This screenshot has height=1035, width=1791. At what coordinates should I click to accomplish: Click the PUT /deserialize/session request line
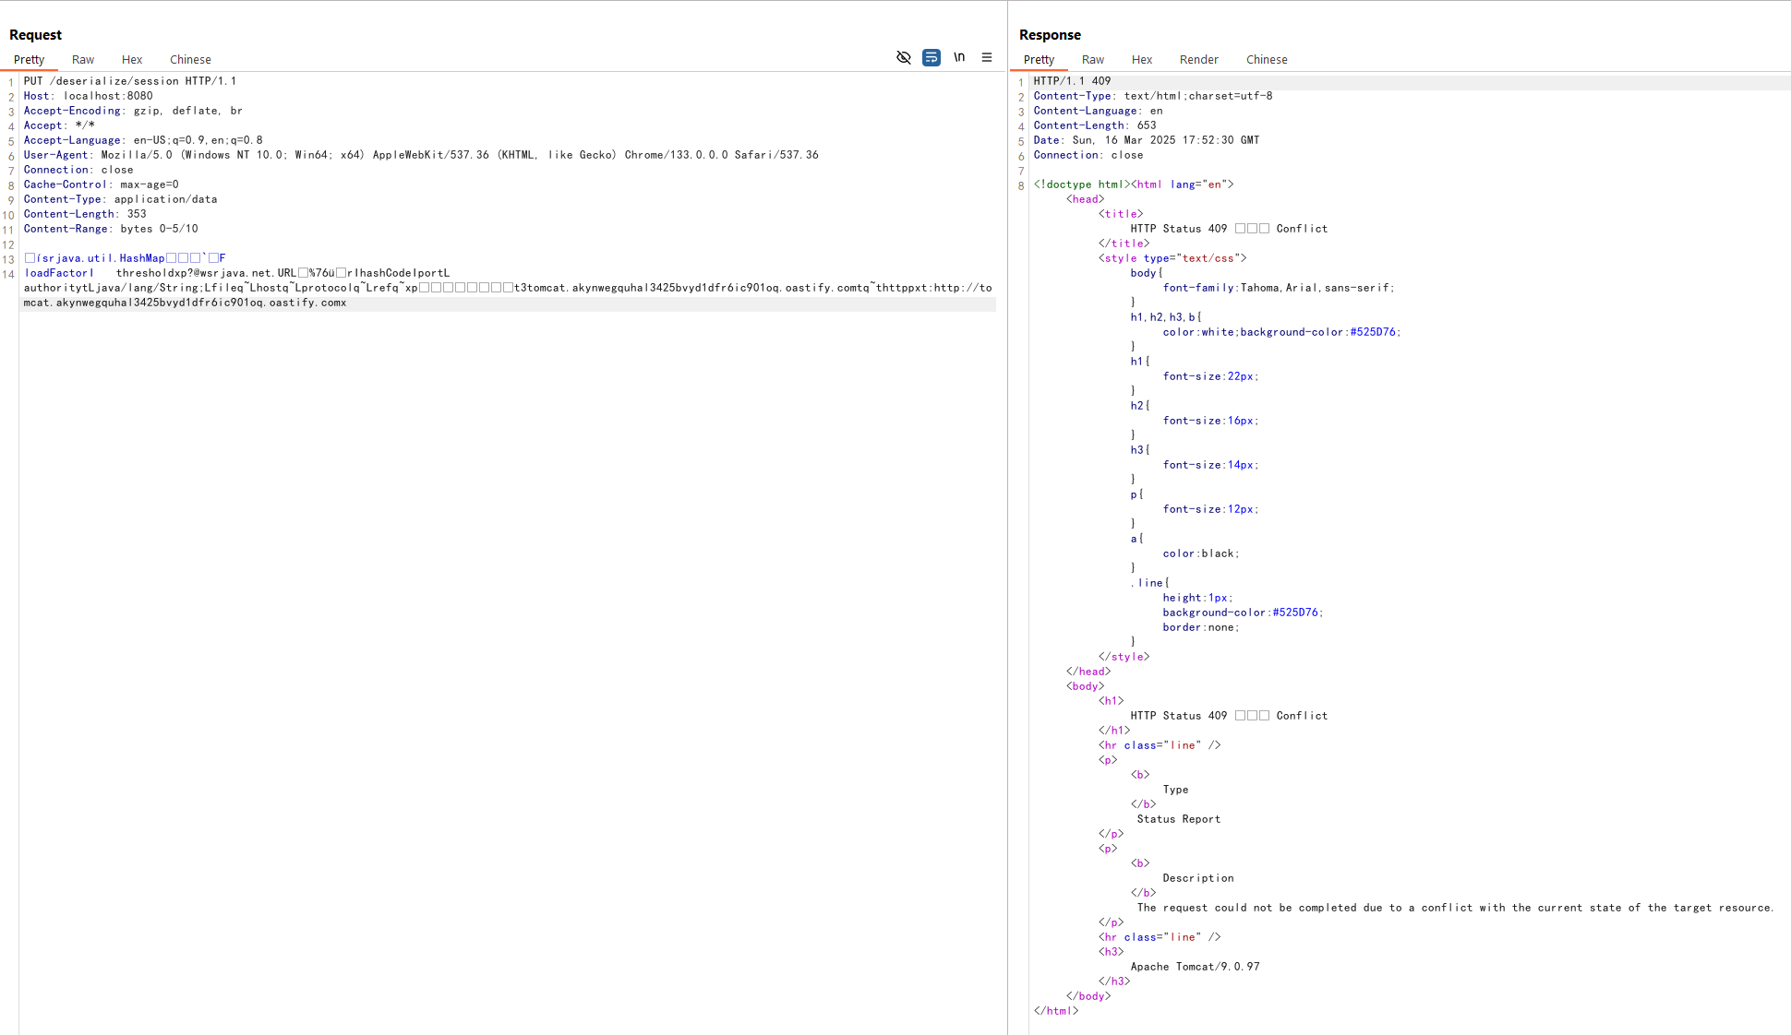click(x=130, y=81)
